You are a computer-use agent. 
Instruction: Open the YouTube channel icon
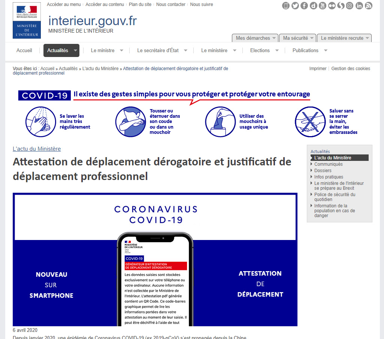click(x=323, y=6)
